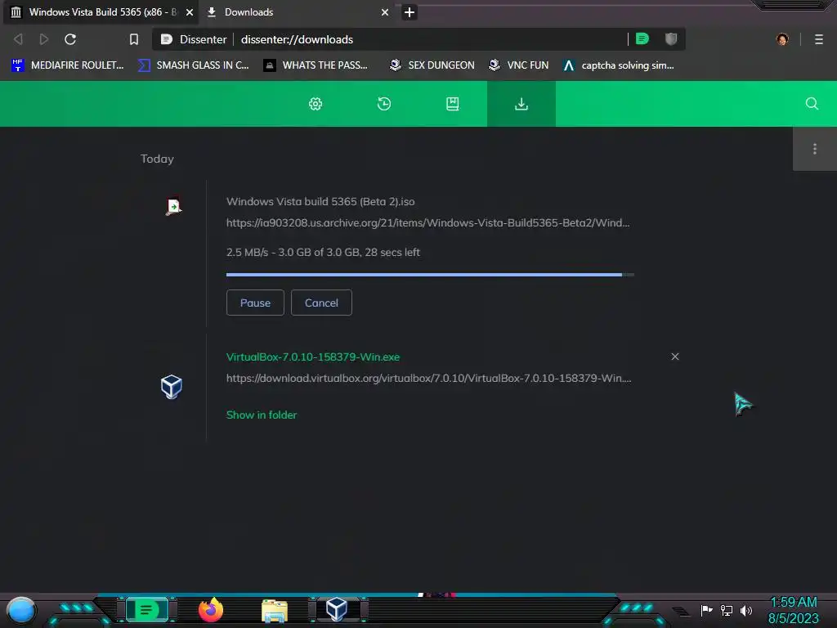This screenshot has height=628, width=837.
Task: Select the Downloads browser tab
Action: pyautogui.click(x=297, y=12)
